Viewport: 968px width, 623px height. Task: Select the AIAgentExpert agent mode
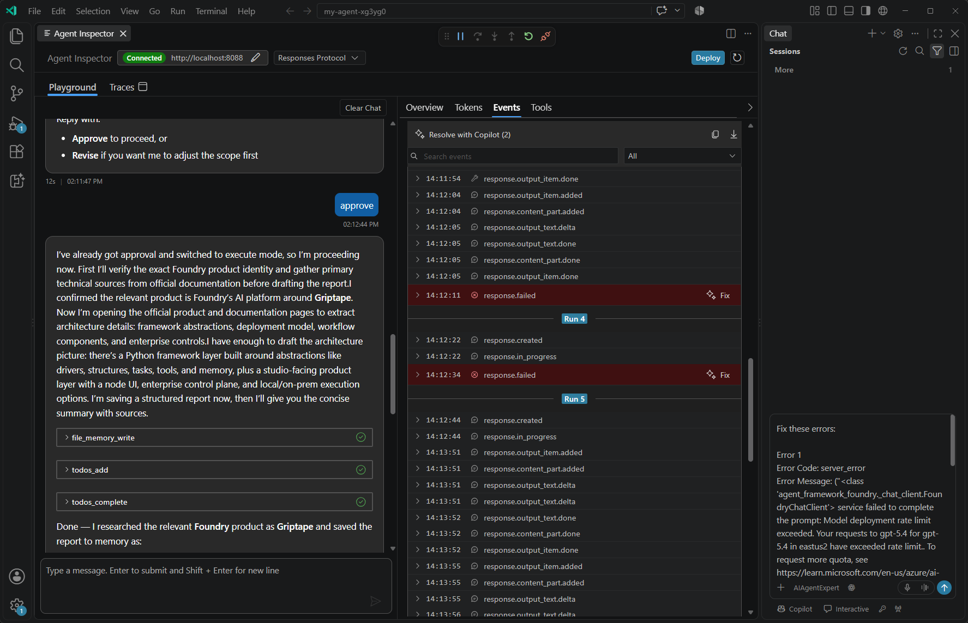pos(816,588)
